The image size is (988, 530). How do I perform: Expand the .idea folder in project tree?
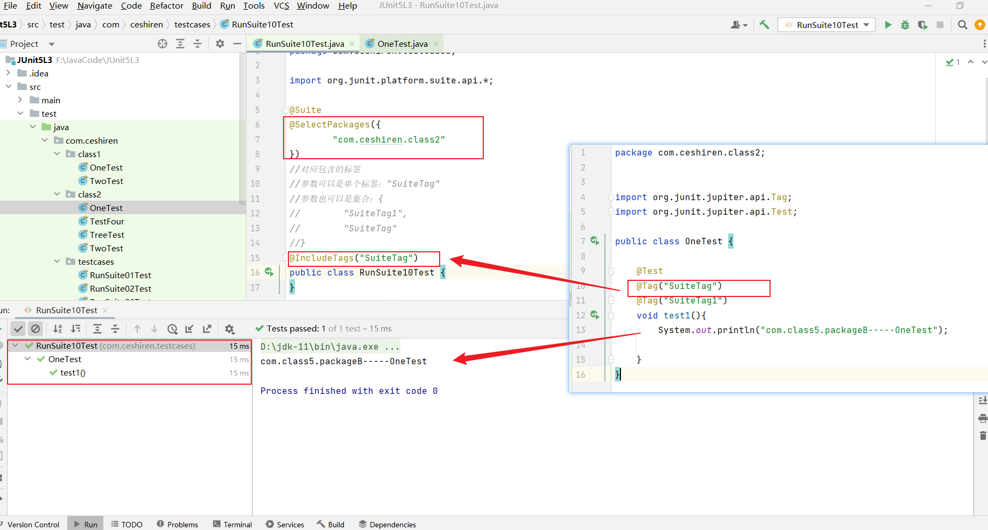pos(8,73)
